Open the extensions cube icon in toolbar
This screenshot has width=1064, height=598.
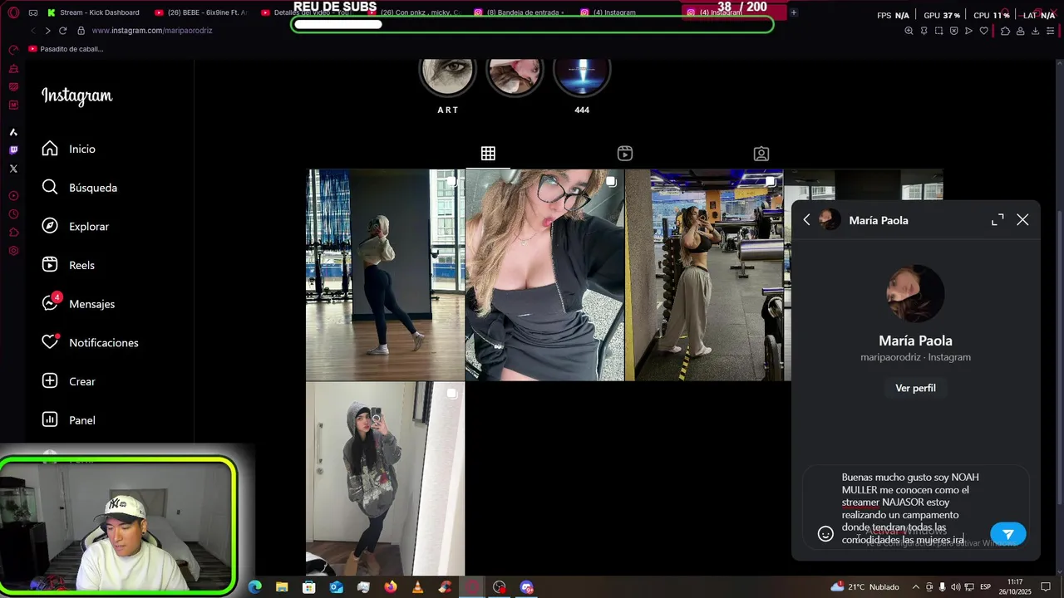pyautogui.click(x=1005, y=31)
